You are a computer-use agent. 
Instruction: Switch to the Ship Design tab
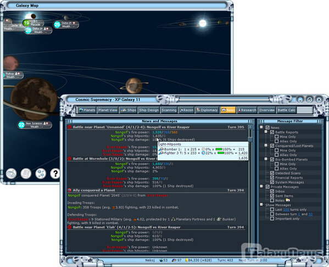tap(149, 110)
